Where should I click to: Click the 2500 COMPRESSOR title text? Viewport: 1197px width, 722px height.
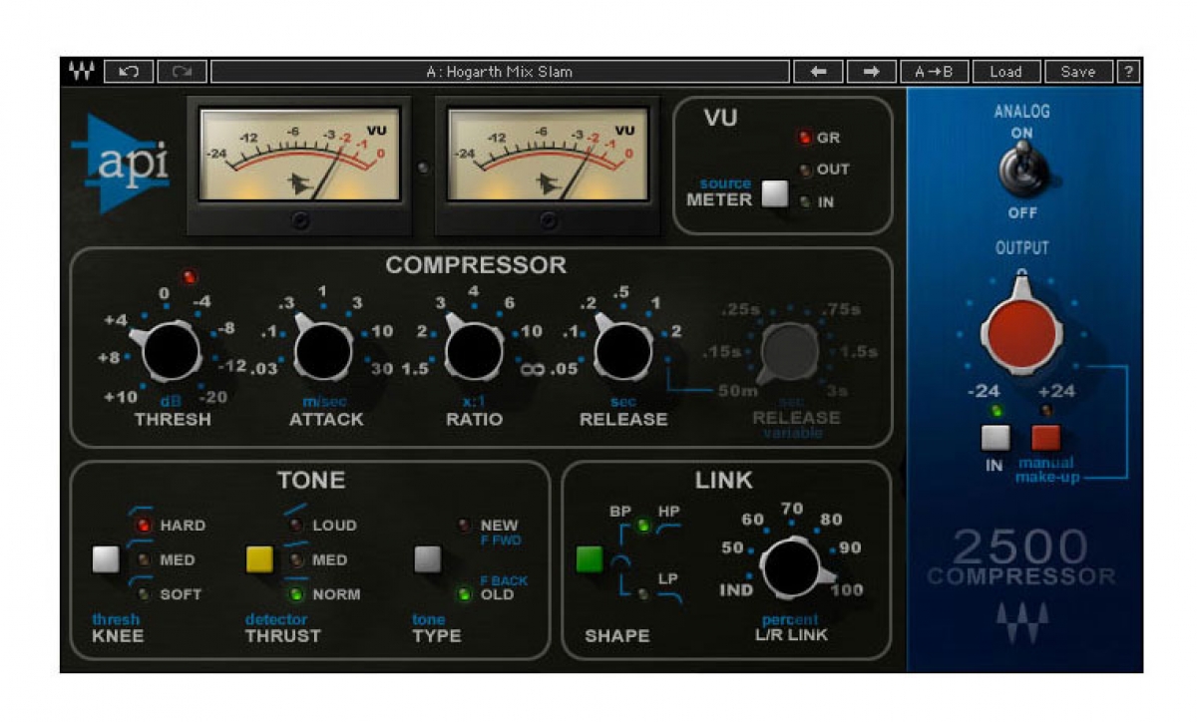click(1020, 557)
